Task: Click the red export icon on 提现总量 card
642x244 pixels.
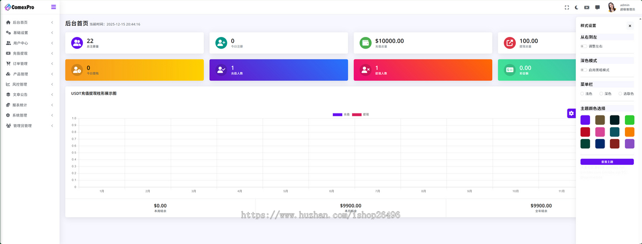Action: (510, 43)
